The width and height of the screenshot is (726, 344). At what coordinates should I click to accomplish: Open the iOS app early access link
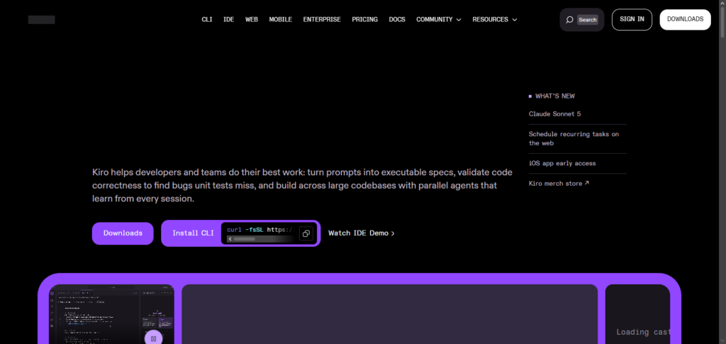[x=562, y=163]
